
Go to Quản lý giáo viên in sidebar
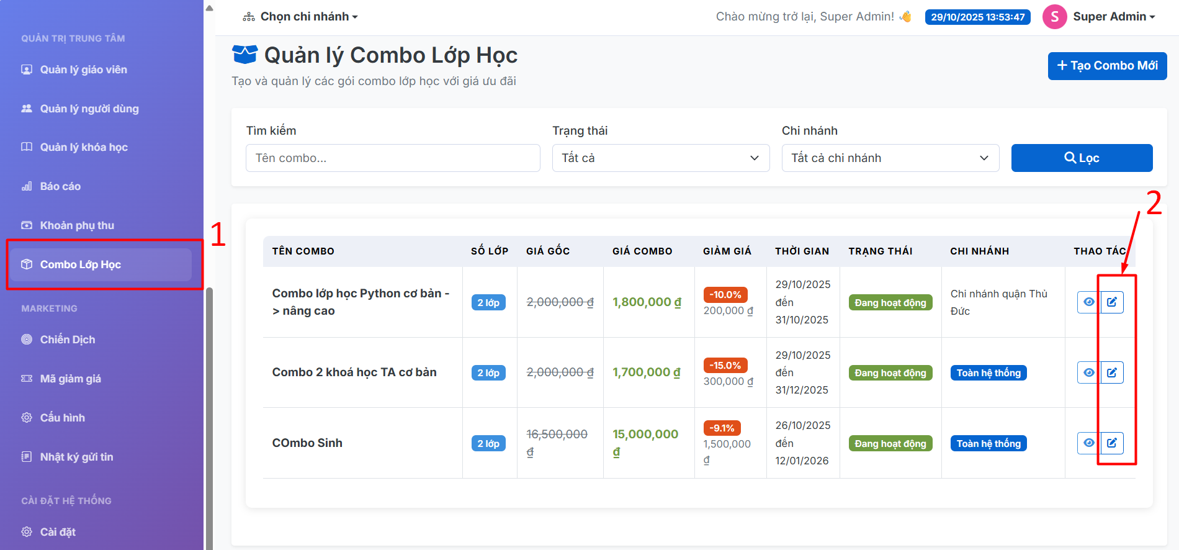pyautogui.click(x=83, y=70)
